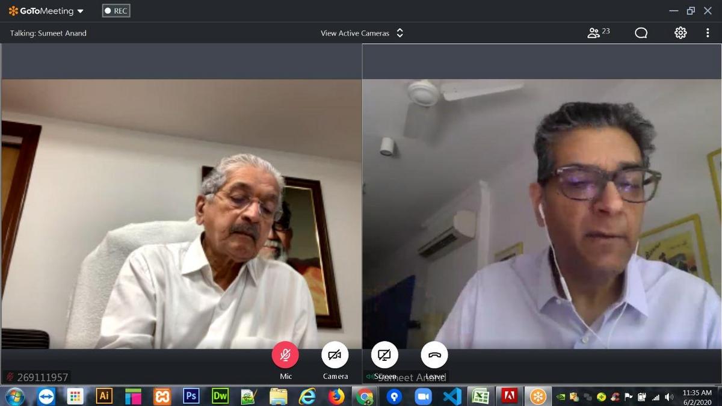Open TeamViewer from the taskbar

(x=46, y=396)
